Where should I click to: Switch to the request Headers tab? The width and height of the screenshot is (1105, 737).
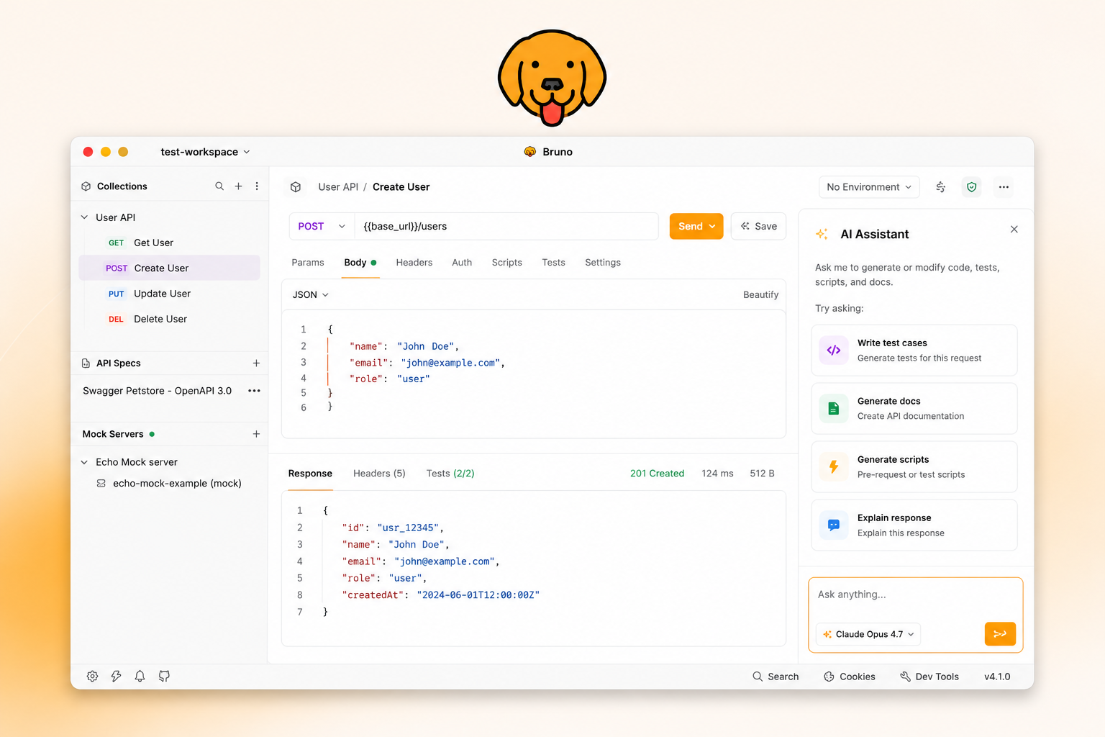pos(414,263)
